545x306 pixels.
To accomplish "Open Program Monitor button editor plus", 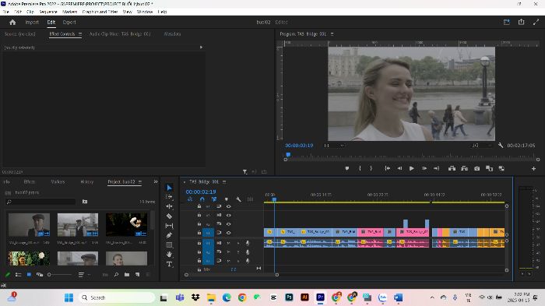I will coord(533,168).
